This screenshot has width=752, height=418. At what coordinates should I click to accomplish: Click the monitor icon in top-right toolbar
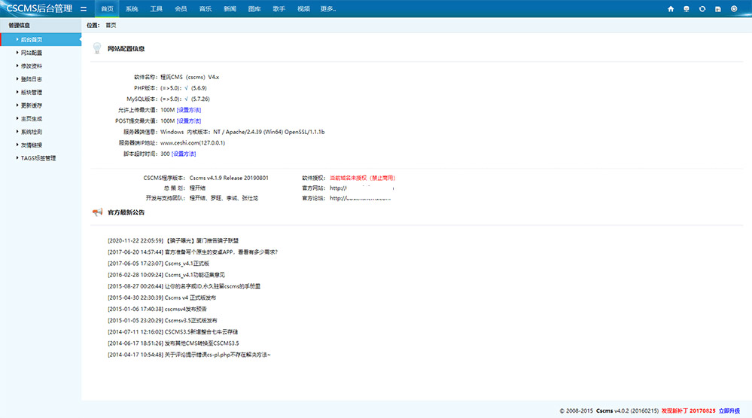(x=687, y=9)
